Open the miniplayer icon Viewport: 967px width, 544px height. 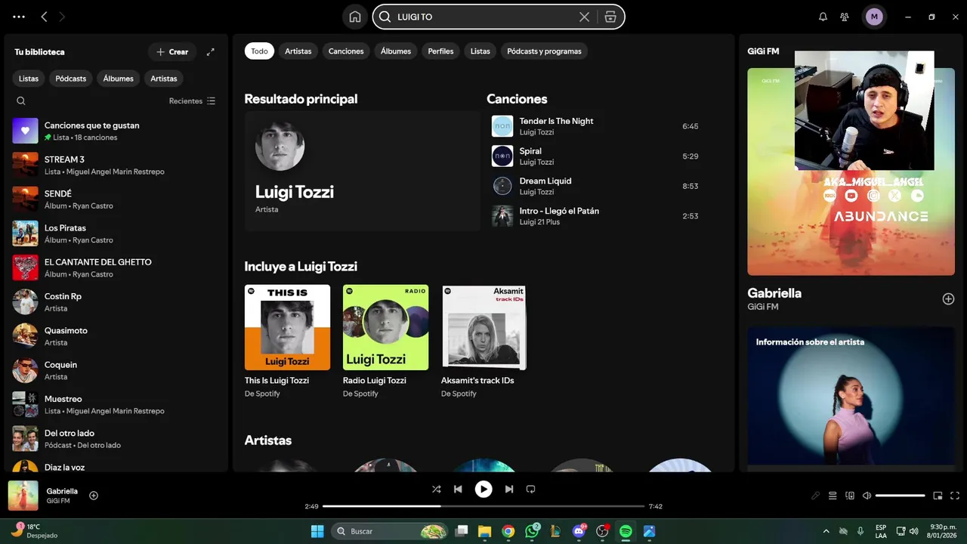938,496
